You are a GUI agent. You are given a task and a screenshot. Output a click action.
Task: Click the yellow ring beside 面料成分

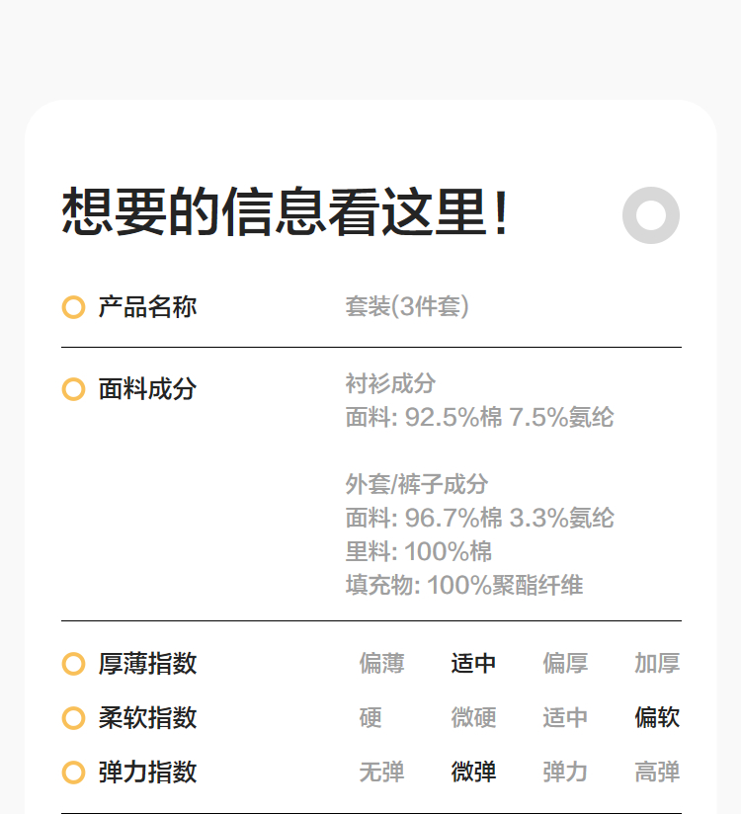(73, 389)
